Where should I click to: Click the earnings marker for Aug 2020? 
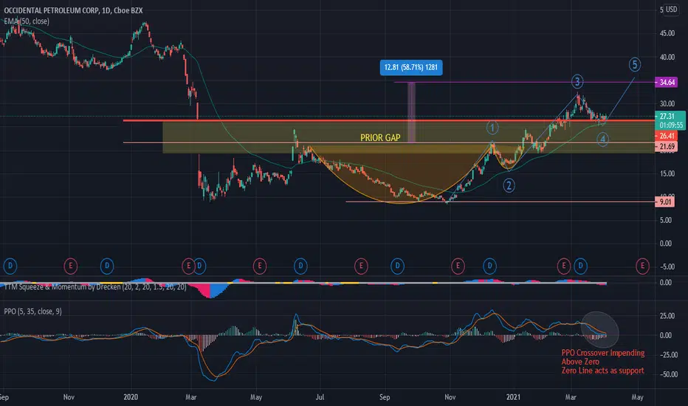point(361,266)
